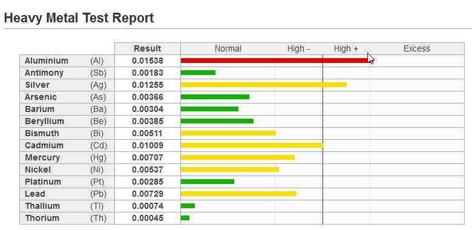Click the Heavy Metal Test Report title

coord(79,18)
